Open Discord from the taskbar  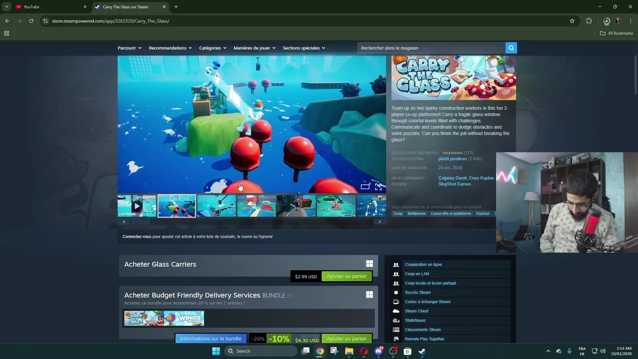pos(378,351)
